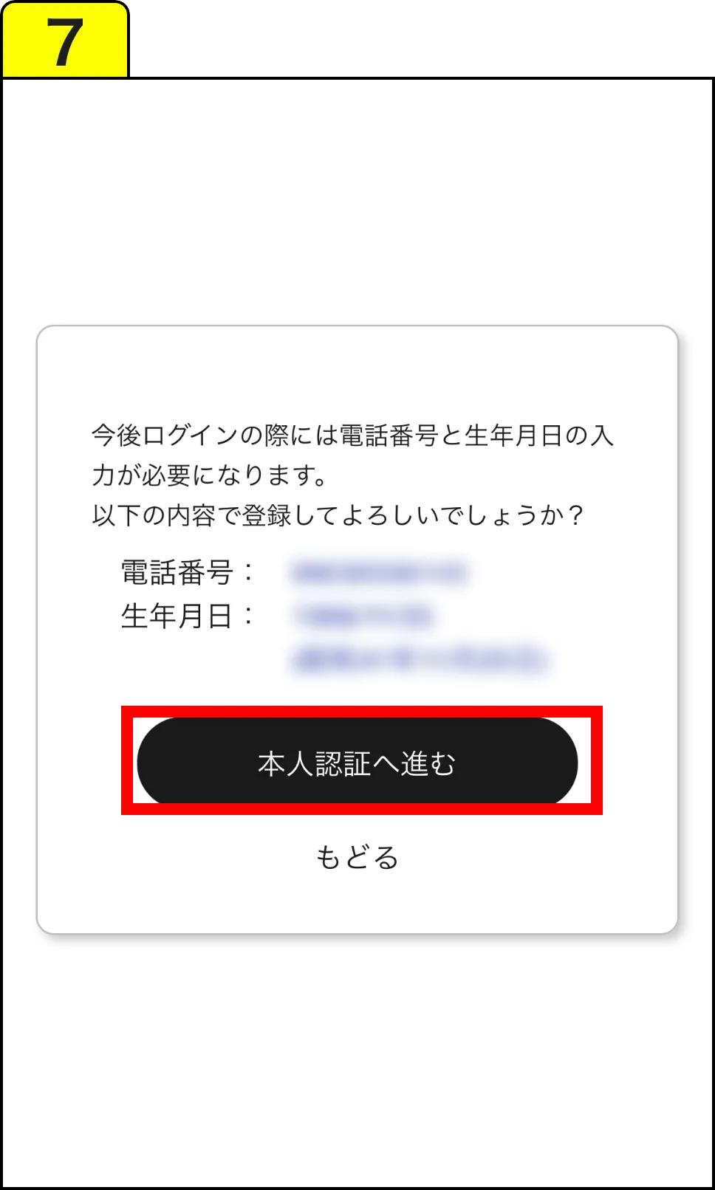Click the colon after 生年月日
Viewport: 715px width, 1190px height.
[248, 616]
